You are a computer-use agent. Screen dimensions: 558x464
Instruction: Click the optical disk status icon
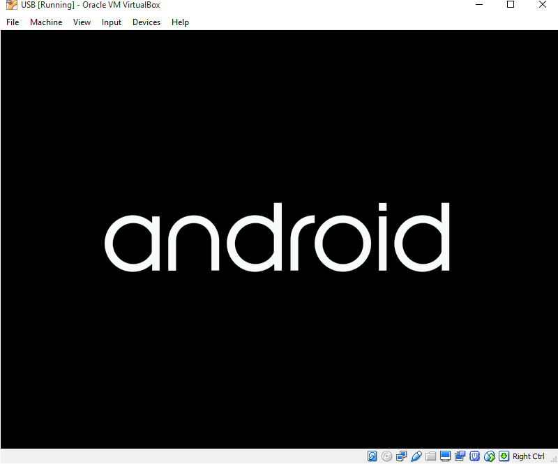click(x=386, y=456)
